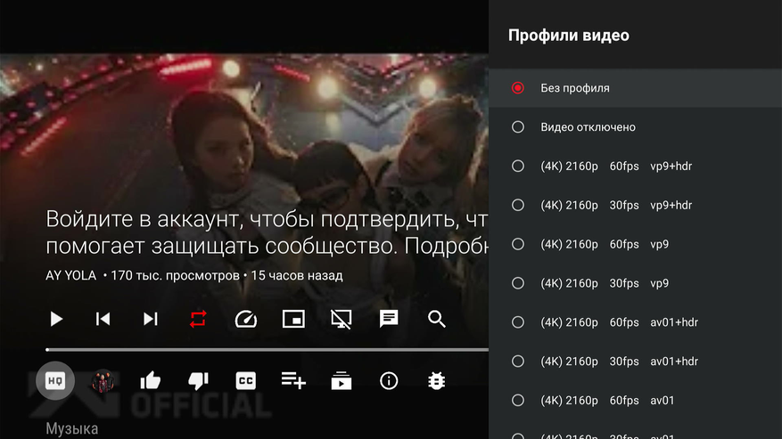Add video to a playlist
The height and width of the screenshot is (439, 782).
[293, 381]
